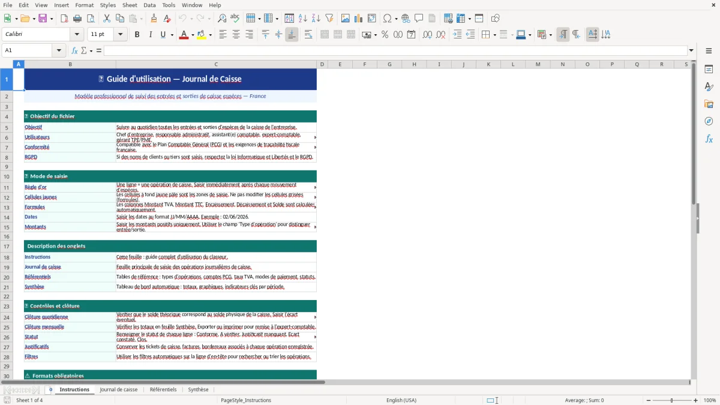
Task: Open the Save icon's dropdown arrow
Action: pyautogui.click(x=52, y=19)
